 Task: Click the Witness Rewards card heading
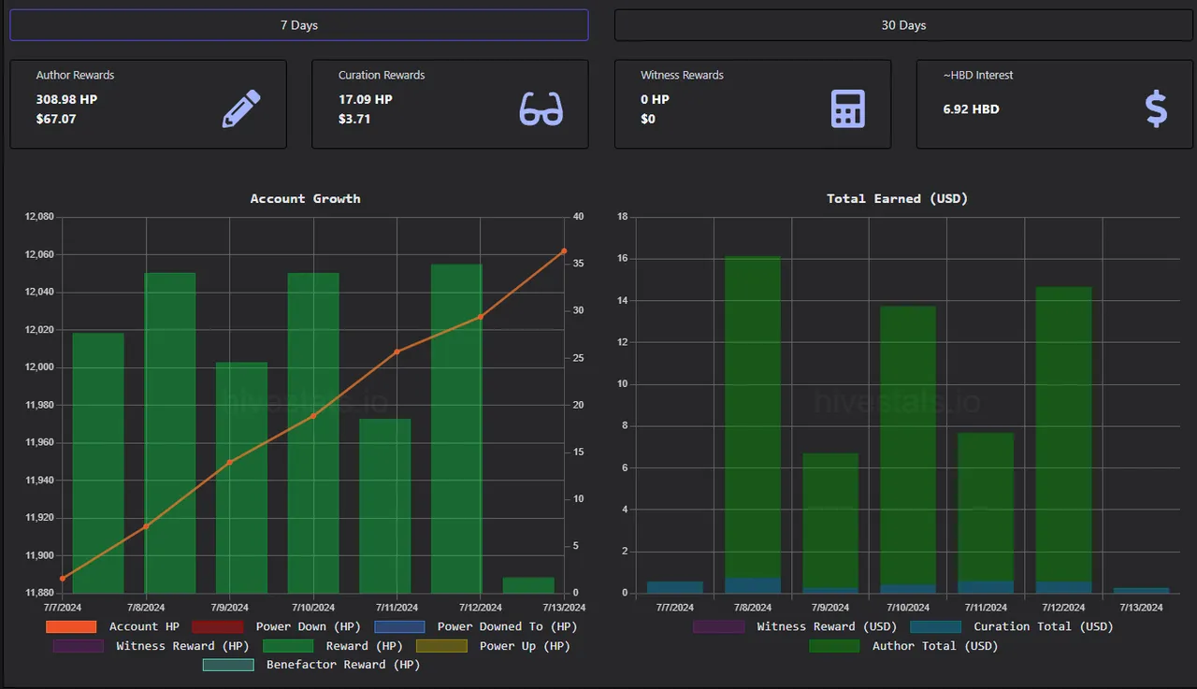[682, 75]
